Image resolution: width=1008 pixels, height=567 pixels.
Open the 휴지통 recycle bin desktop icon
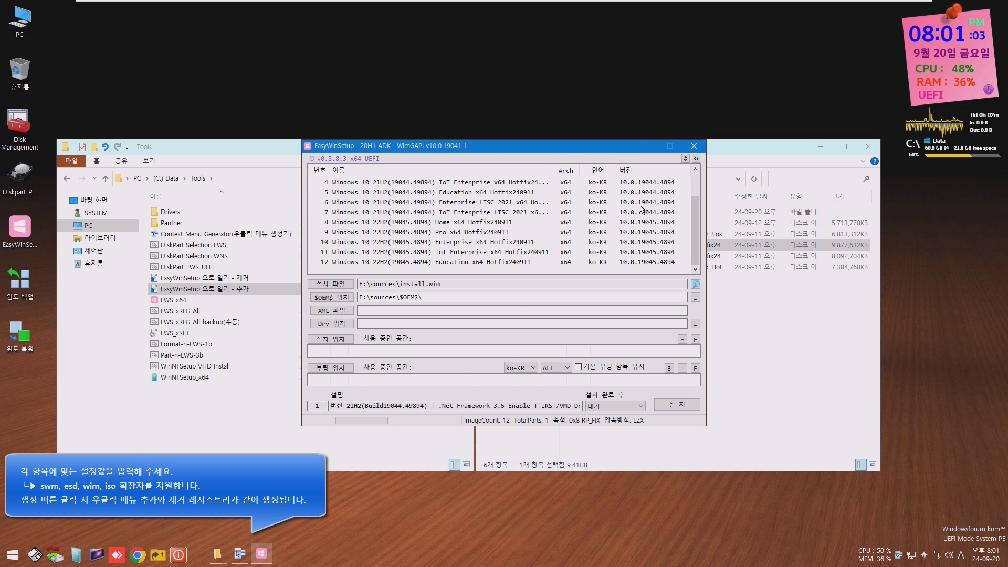pos(19,73)
